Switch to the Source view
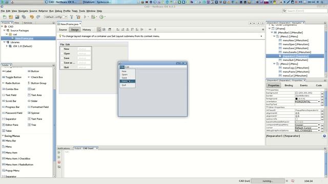The image size is (328, 184). click(63, 30)
